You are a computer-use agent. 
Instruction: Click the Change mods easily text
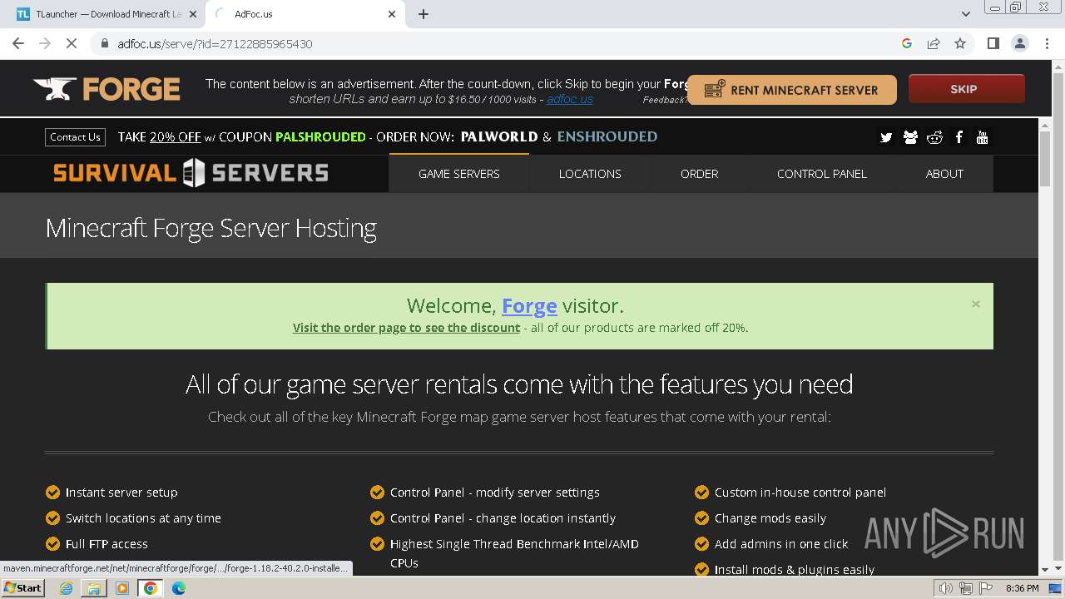(x=770, y=518)
